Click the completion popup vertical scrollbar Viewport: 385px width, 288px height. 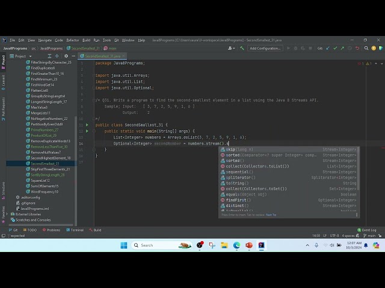click(359, 169)
